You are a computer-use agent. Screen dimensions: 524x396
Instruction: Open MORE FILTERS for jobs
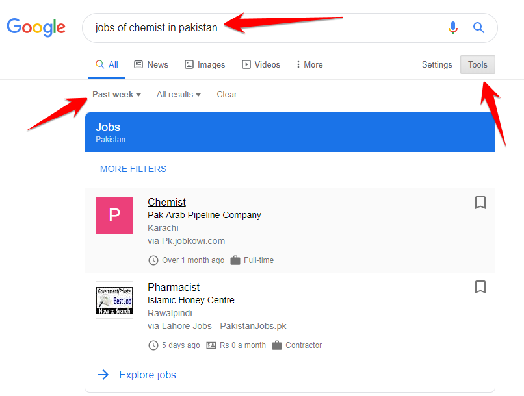[133, 169]
